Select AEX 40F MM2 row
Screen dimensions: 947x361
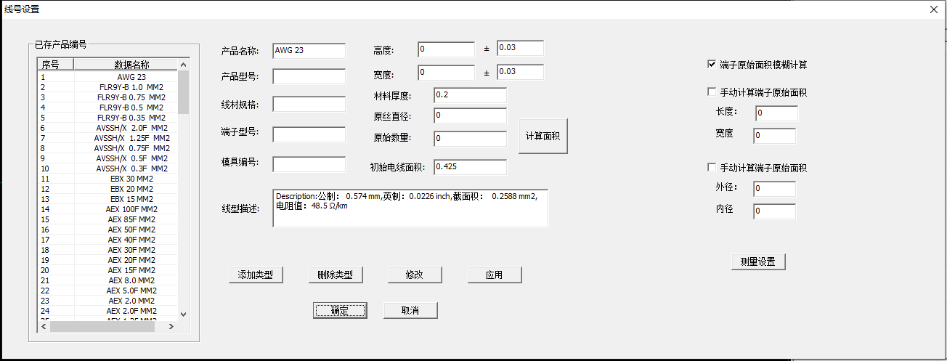[107, 240]
